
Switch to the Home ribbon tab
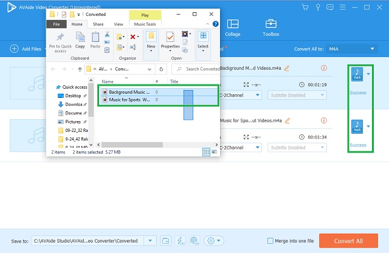click(77, 24)
